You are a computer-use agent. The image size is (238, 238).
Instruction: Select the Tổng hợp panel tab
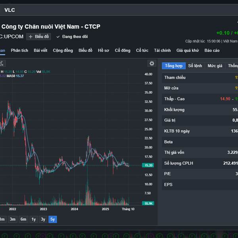point(174,66)
